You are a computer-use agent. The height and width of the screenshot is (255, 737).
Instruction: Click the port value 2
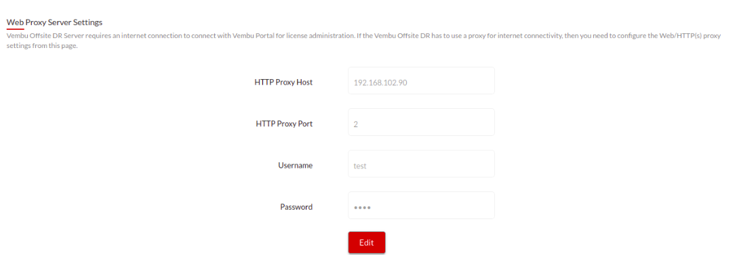click(x=355, y=124)
